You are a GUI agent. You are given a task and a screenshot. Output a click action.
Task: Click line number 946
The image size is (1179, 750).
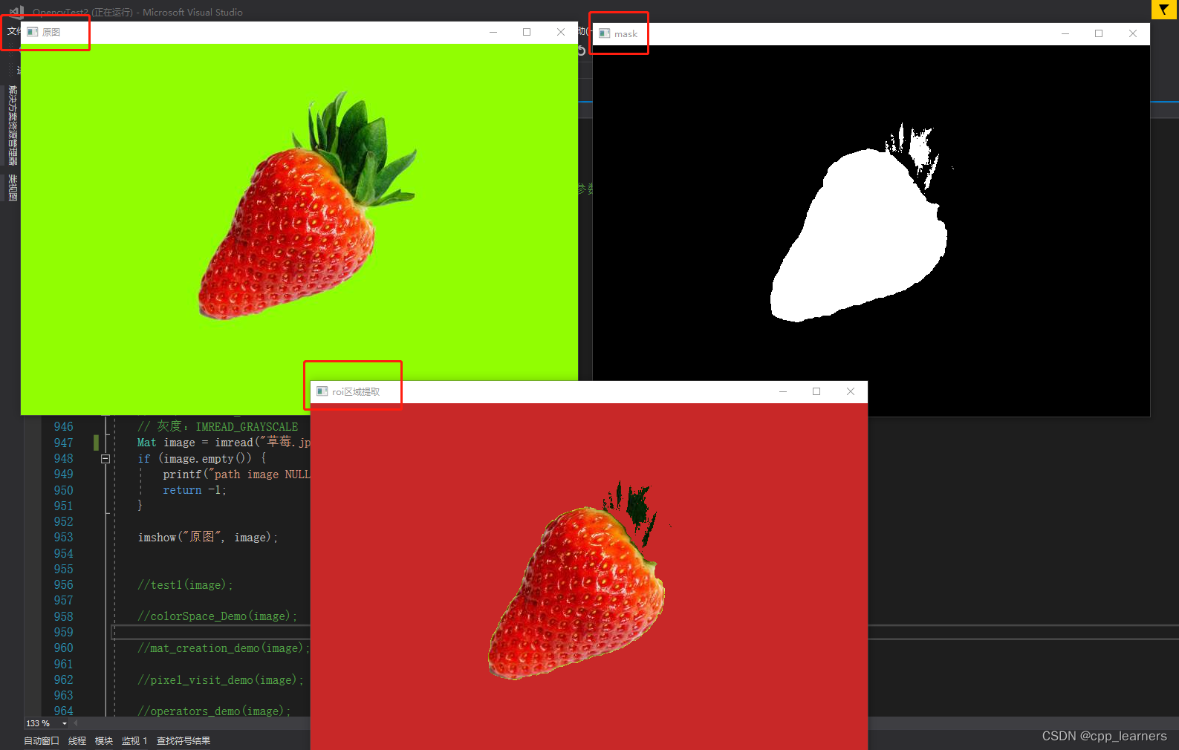pyautogui.click(x=63, y=427)
